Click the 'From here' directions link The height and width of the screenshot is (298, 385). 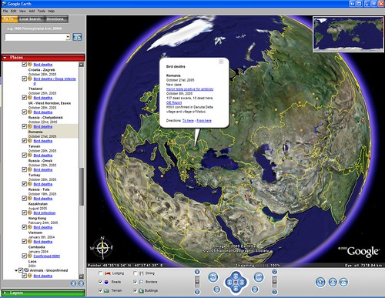204,120
